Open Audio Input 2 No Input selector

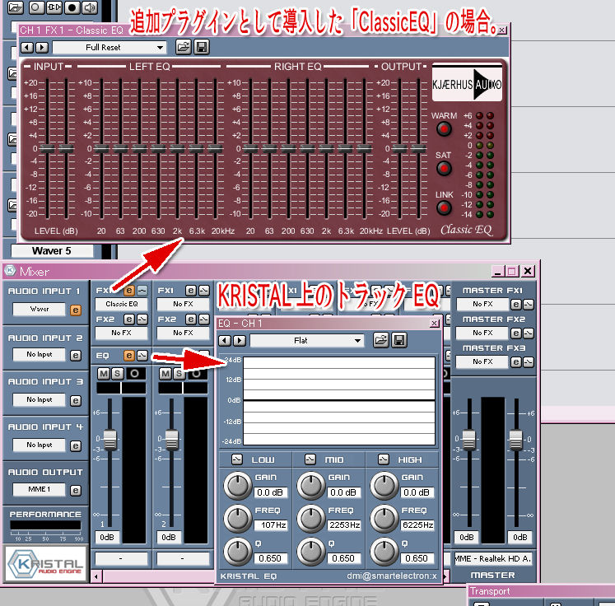(39, 354)
